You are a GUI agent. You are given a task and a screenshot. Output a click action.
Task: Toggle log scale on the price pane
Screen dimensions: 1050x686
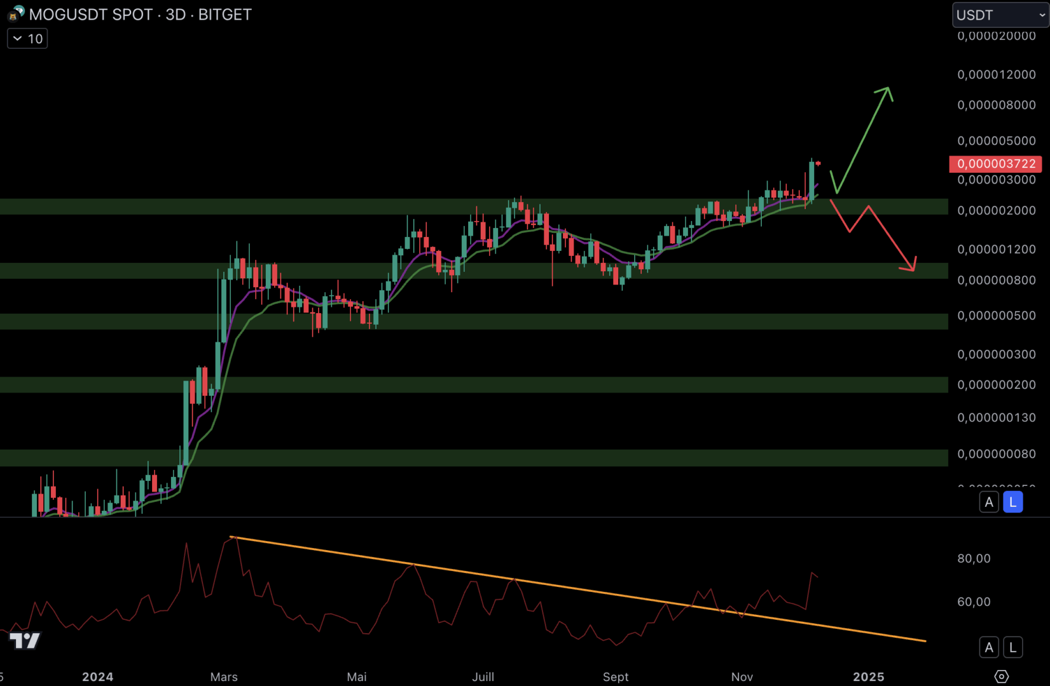1012,502
